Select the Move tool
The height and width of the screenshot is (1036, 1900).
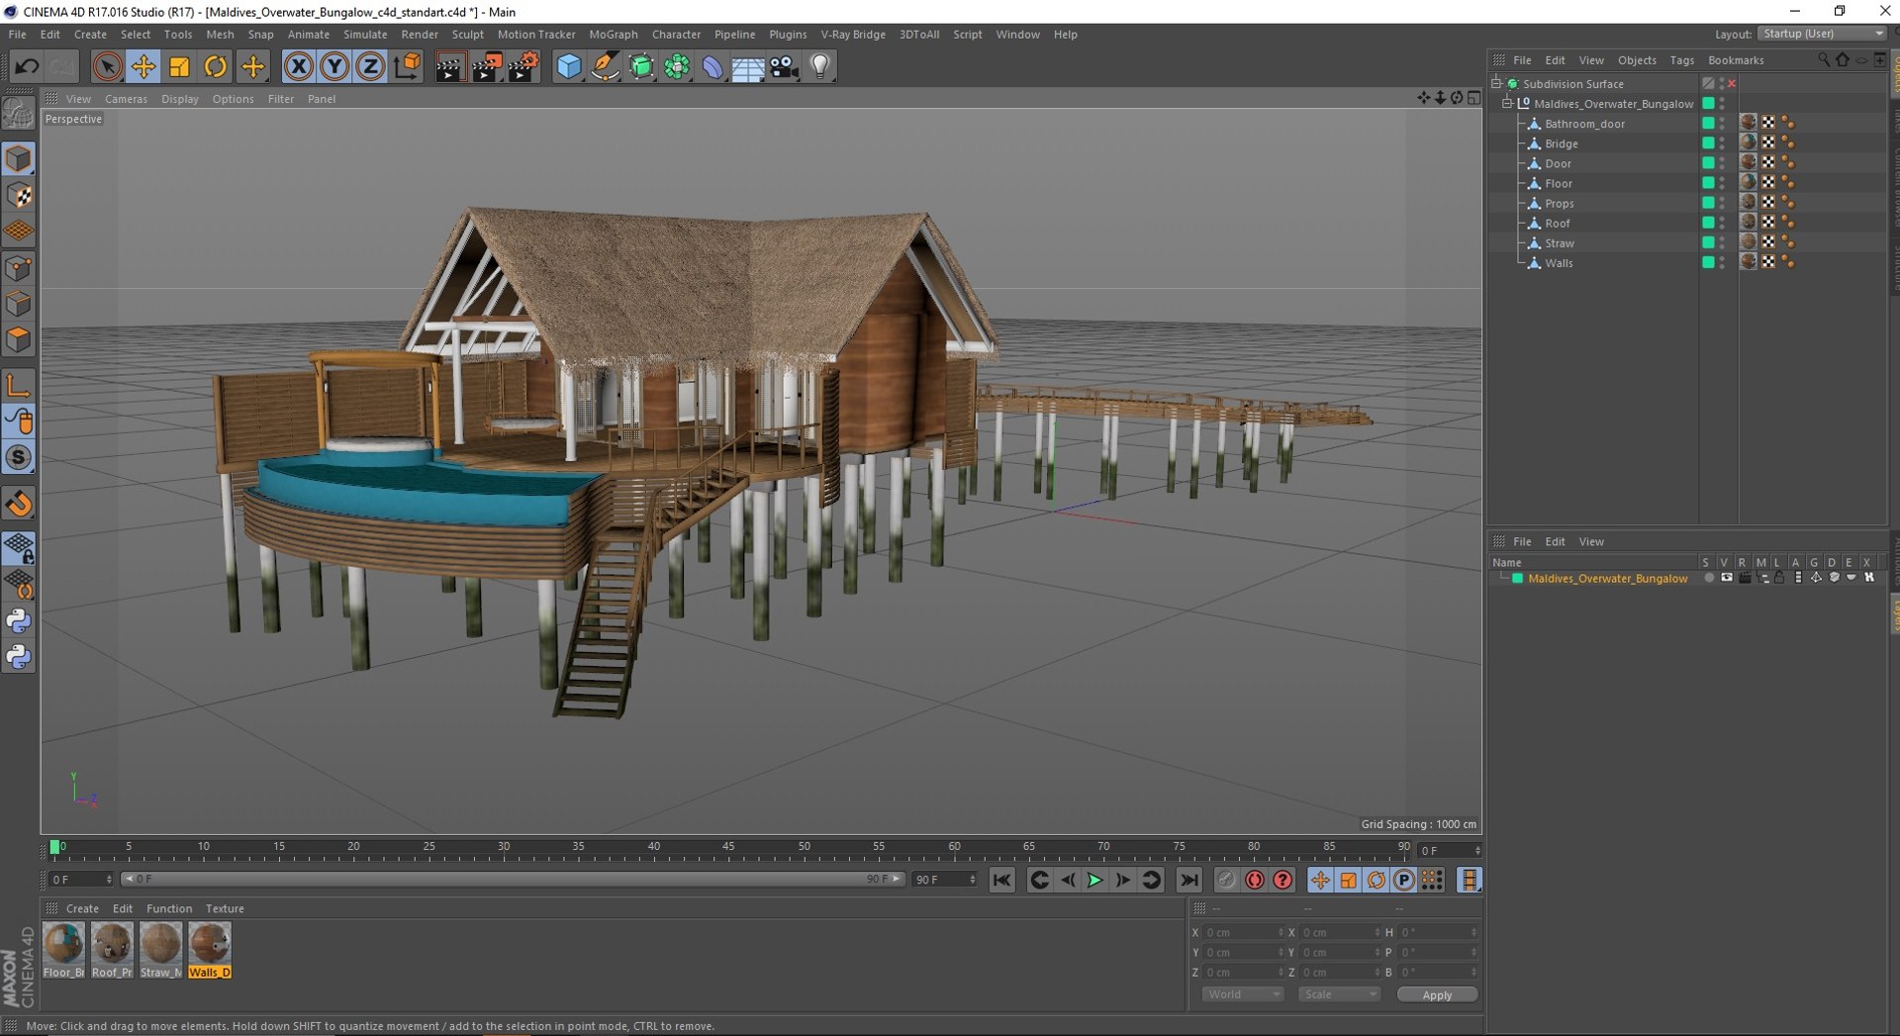(143, 66)
